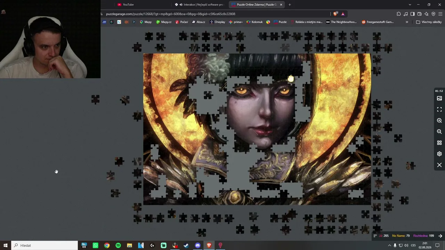445x250 pixels.
Task: Click the Brave VPN shield icon
Action: [x=434, y=14]
